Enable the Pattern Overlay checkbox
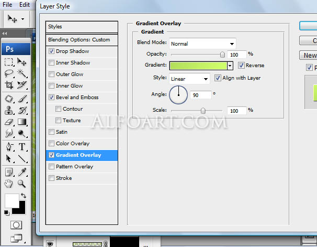The height and width of the screenshot is (247, 317). tap(51, 167)
